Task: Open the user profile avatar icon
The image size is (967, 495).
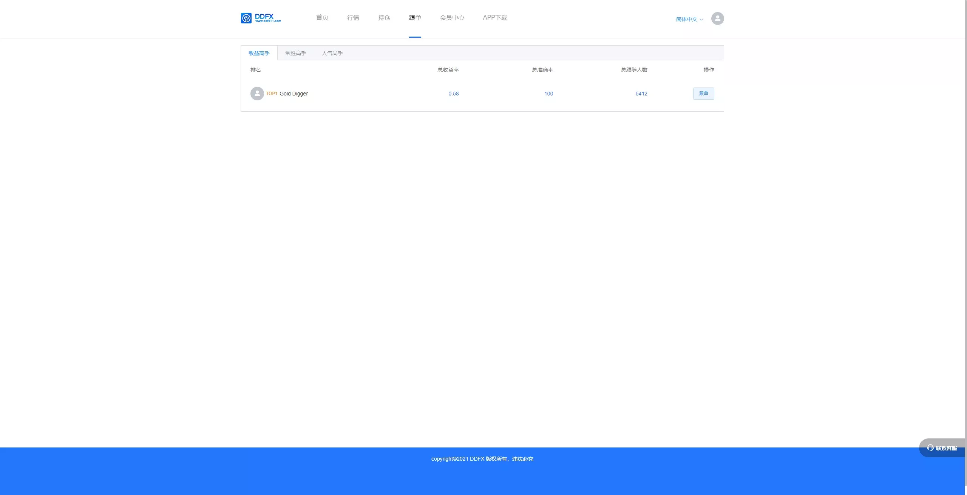Action: [x=717, y=18]
